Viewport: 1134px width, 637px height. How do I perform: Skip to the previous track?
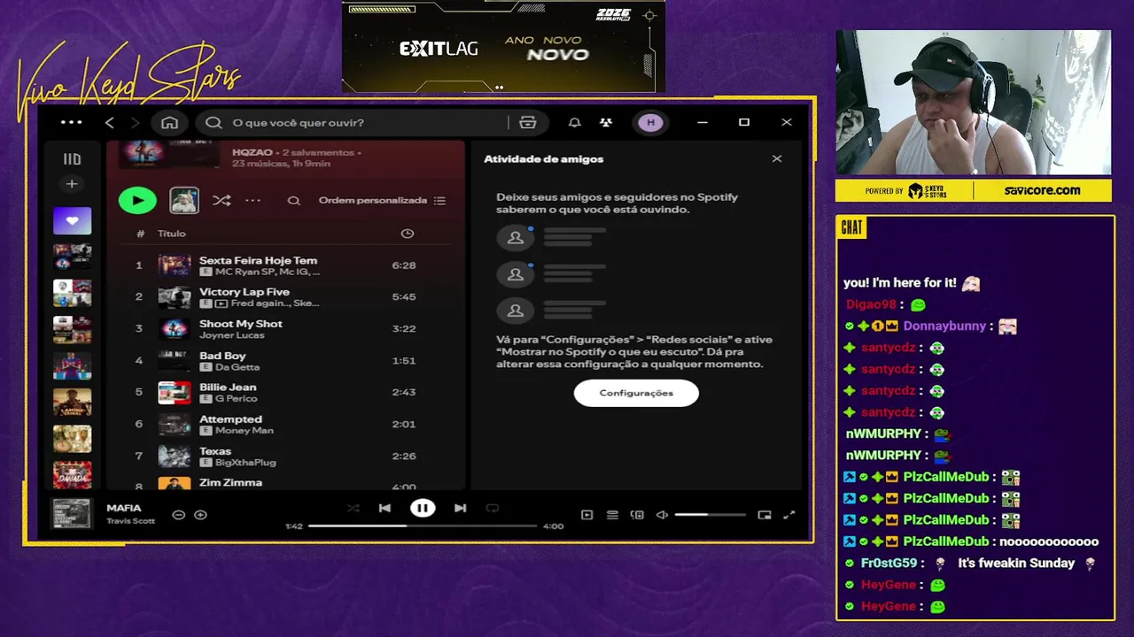384,508
